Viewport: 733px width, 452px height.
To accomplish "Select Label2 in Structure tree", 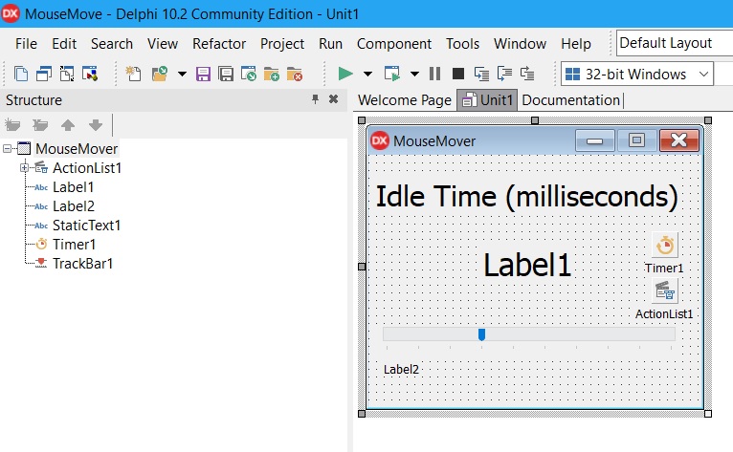I will [74, 206].
